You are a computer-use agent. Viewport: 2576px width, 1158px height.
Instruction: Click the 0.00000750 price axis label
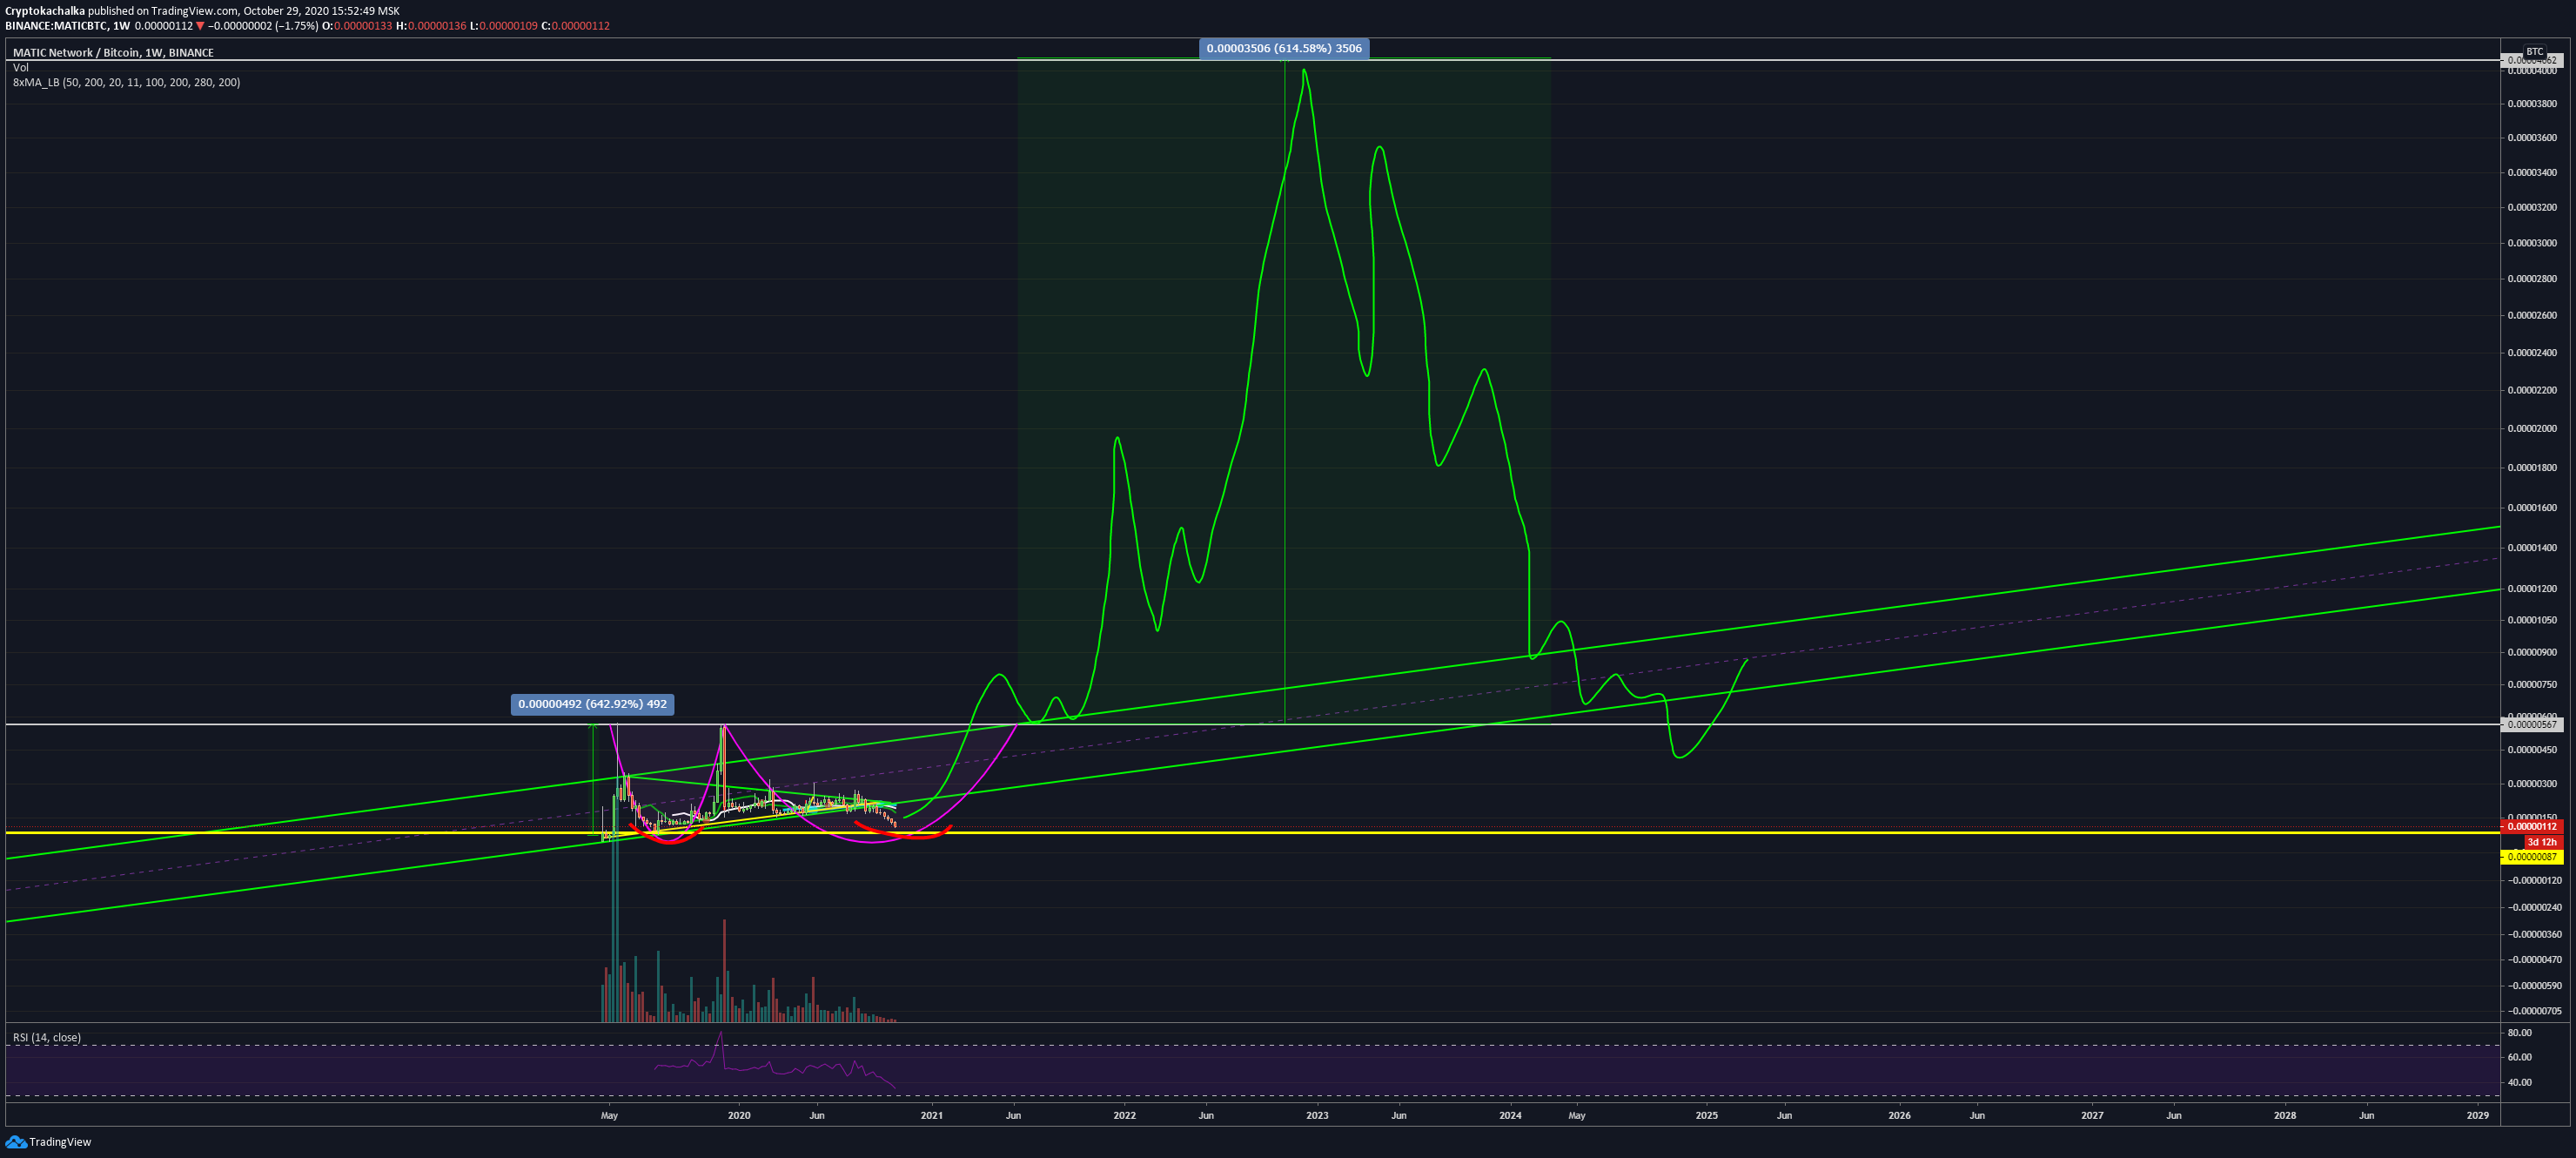tap(2533, 684)
